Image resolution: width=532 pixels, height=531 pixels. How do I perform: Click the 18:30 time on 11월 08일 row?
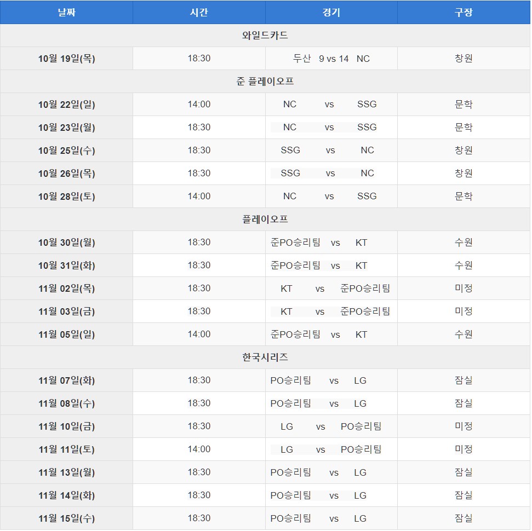199,403
